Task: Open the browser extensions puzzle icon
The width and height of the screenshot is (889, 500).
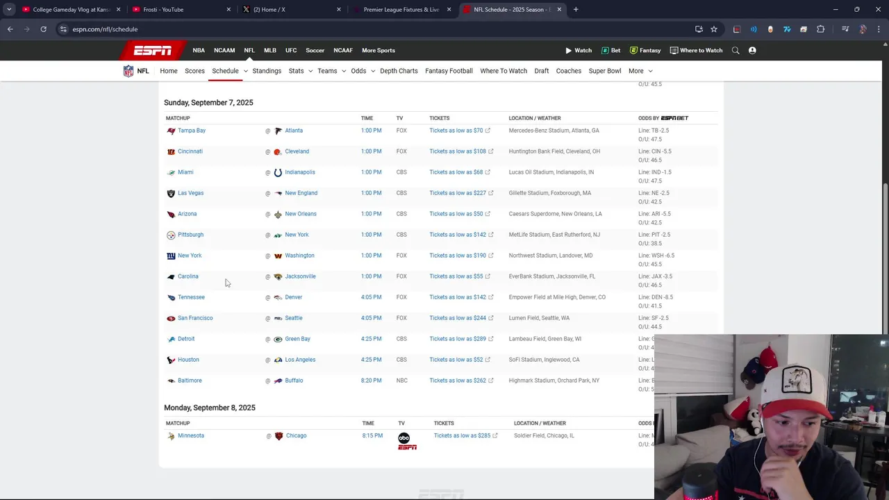Action: [820, 29]
